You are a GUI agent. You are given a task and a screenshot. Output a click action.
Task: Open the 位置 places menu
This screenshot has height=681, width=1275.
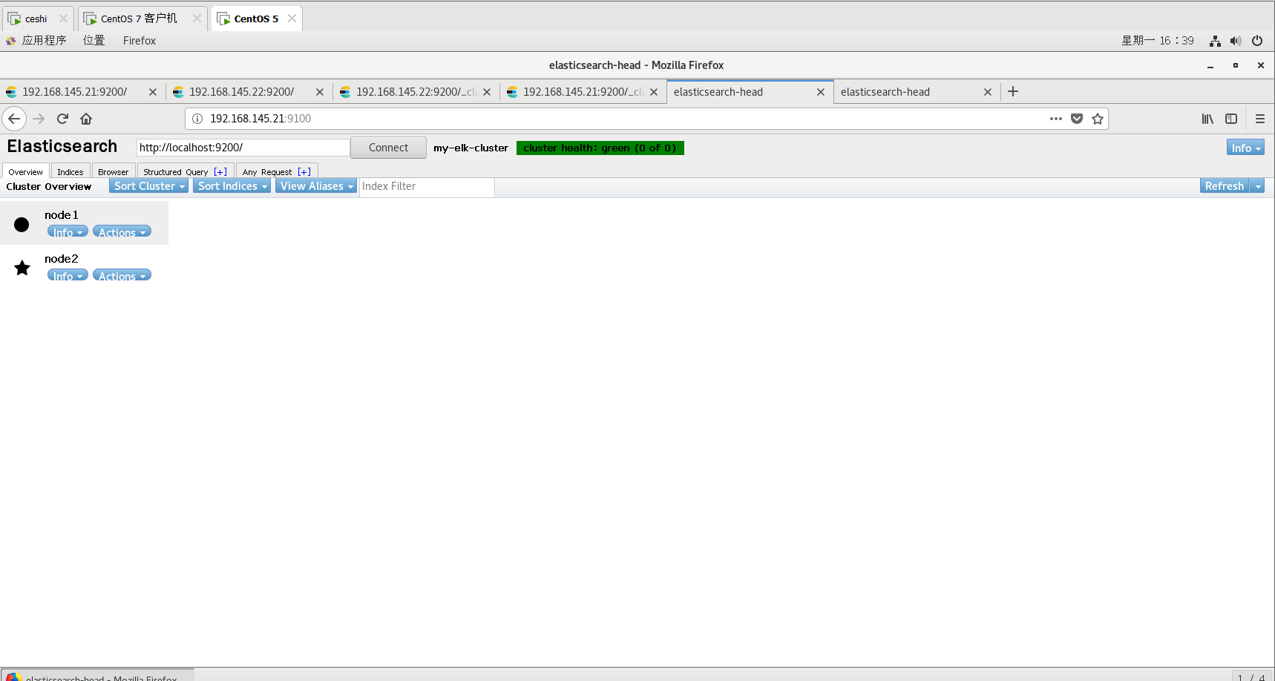coord(94,41)
